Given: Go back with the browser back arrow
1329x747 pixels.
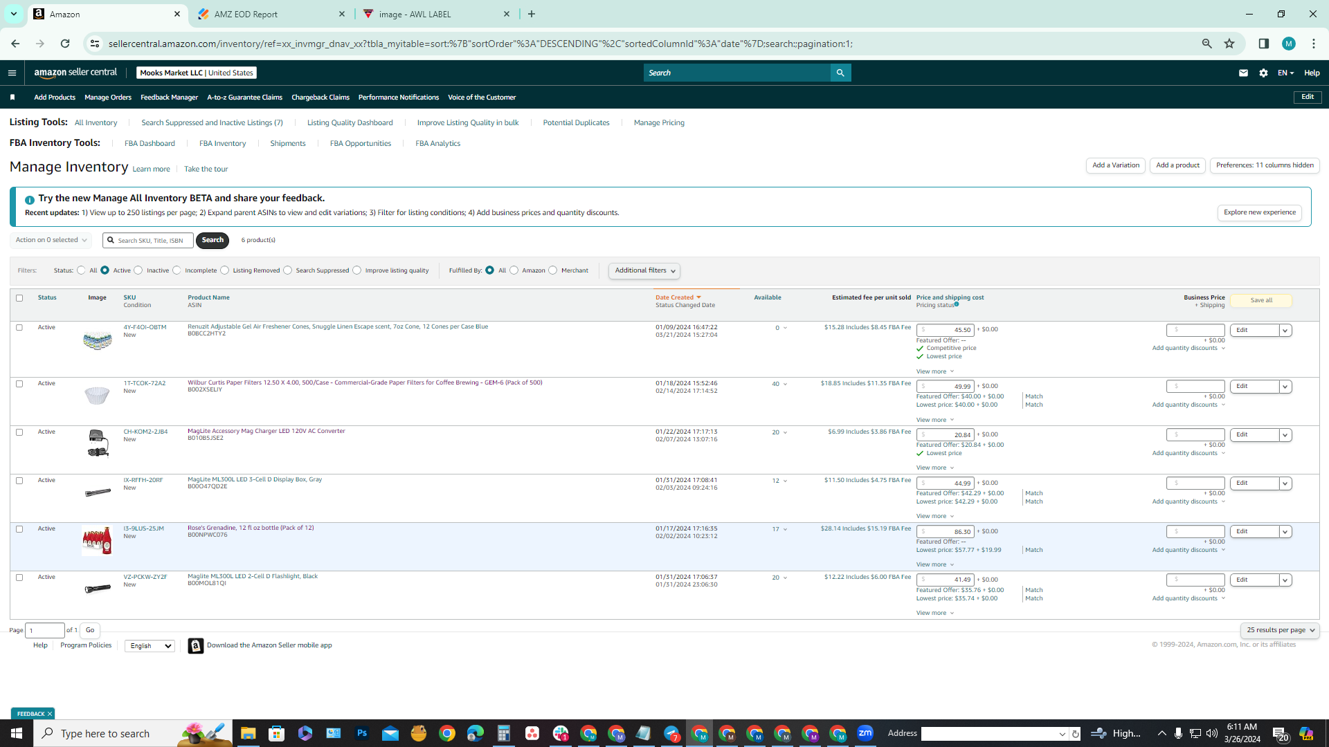Looking at the screenshot, I should 15,44.
